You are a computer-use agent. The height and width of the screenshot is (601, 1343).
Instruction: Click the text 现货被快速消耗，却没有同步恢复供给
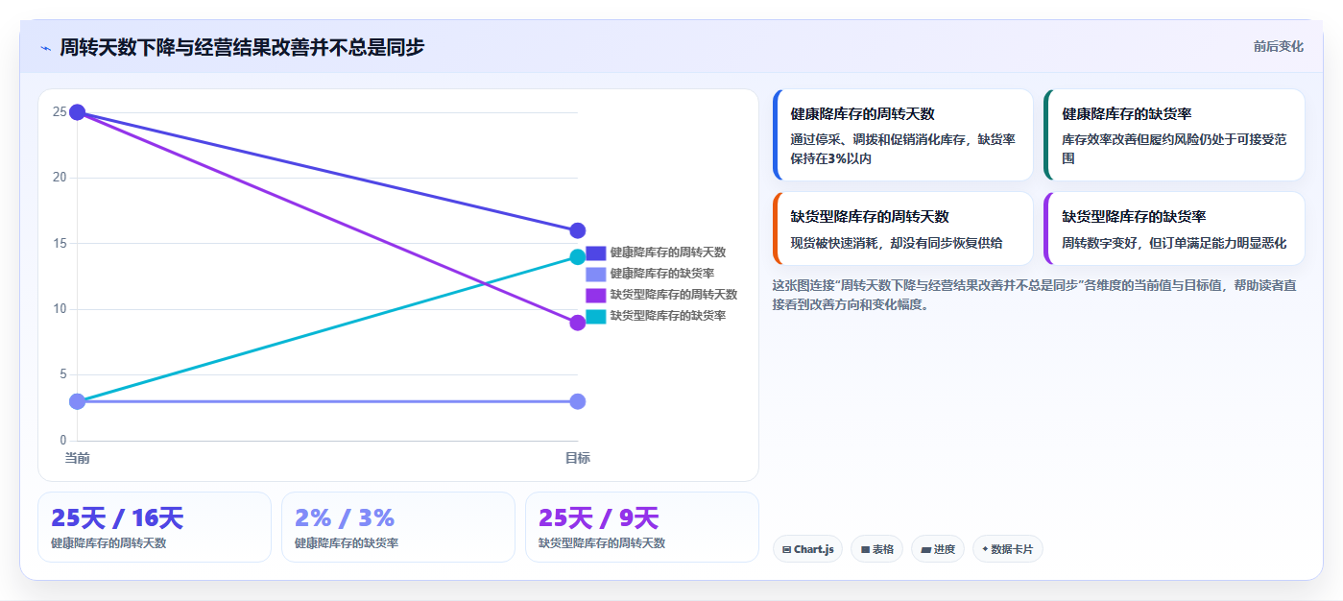tap(897, 243)
